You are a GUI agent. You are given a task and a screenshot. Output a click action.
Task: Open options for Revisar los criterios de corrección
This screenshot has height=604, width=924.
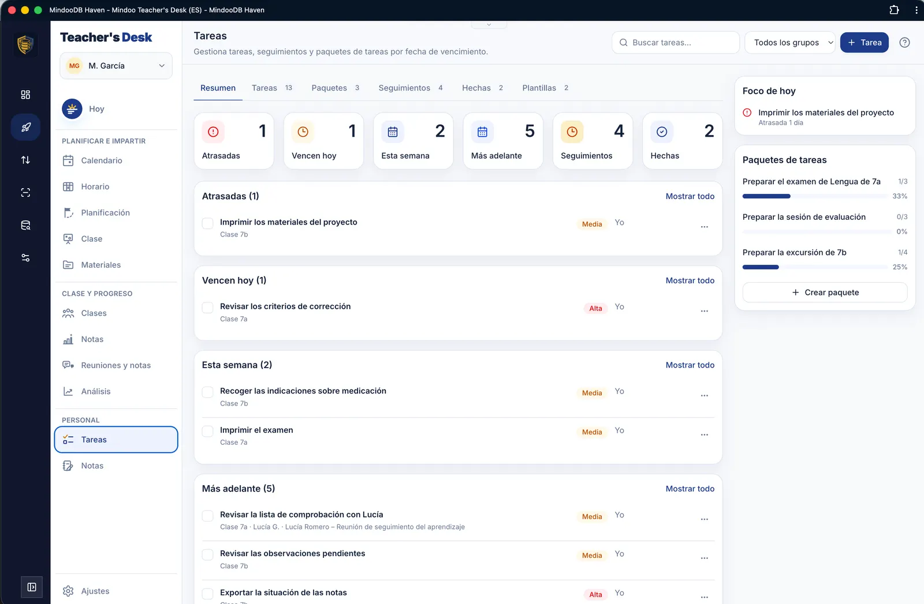coord(704,311)
